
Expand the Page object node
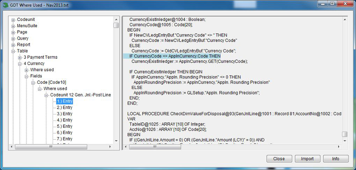(x=13, y=32)
